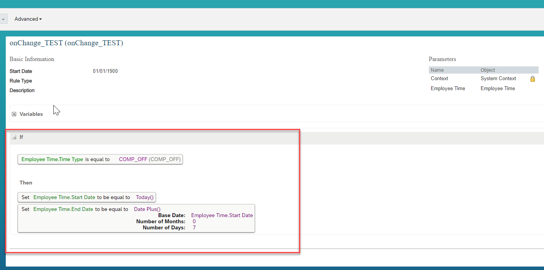Image resolution: width=544 pixels, height=270 pixels.
Task: Open the Advanced dropdown menu
Action: pyautogui.click(x=28, y=19)
